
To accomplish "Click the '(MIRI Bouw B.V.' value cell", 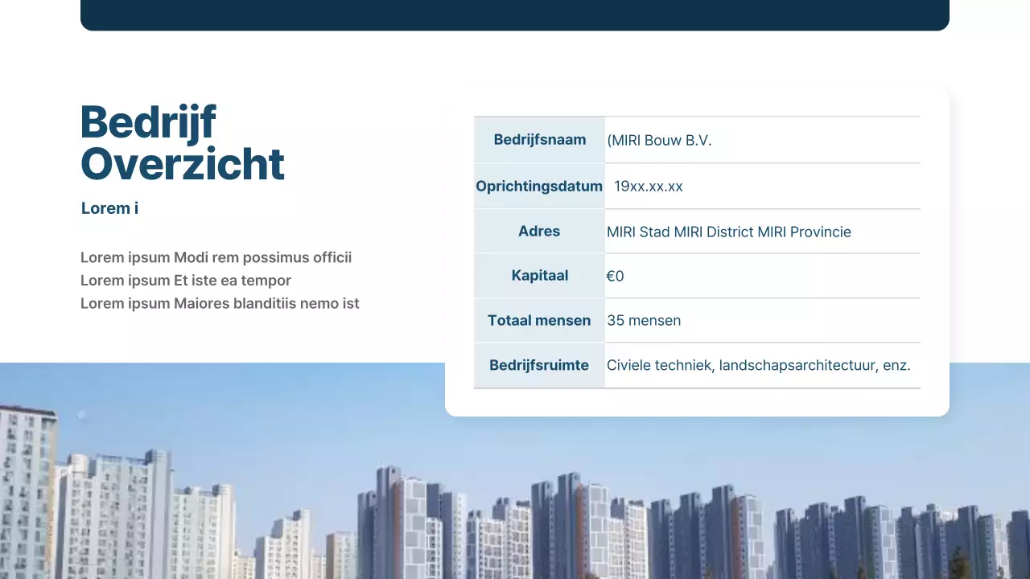I will 659,141.
